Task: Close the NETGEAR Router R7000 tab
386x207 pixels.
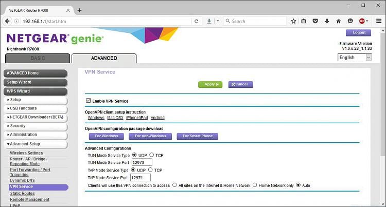Action: tap(68, 10)
